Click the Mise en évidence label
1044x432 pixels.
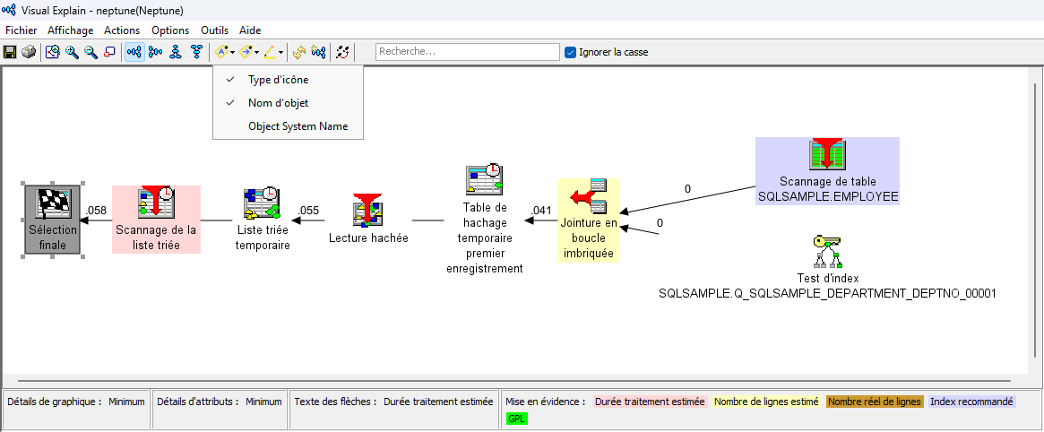pyautogui.click(x=546, y=402)
